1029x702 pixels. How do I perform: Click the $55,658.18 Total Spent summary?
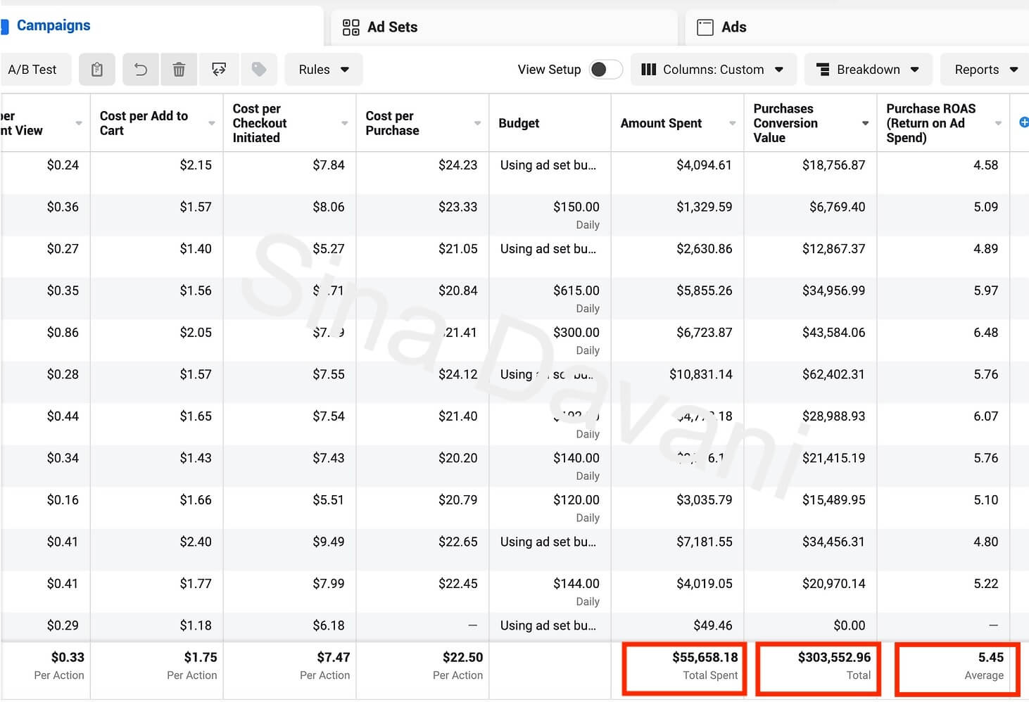pyautogui.click(x=705, y=665)
